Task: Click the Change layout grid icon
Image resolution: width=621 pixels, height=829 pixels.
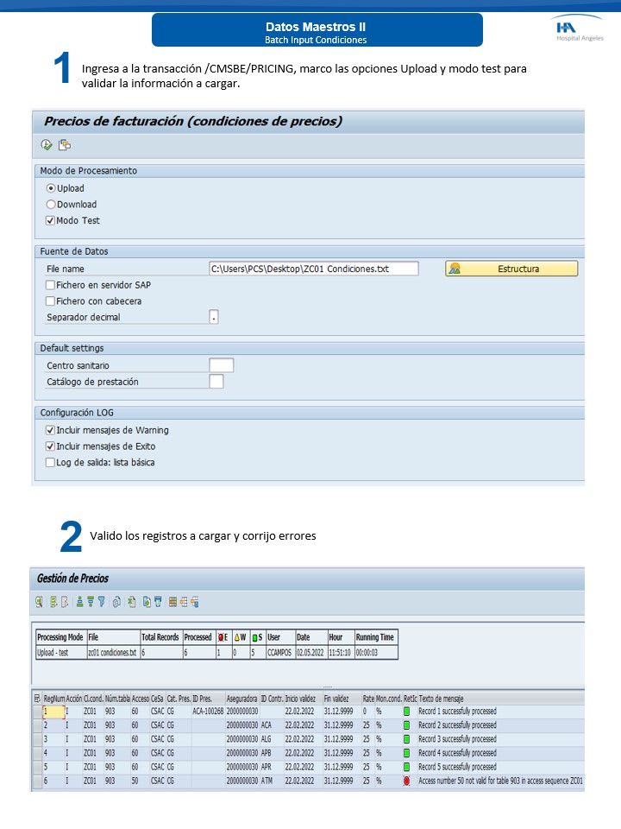Action: pyautogui.click(x=173, y=602)
